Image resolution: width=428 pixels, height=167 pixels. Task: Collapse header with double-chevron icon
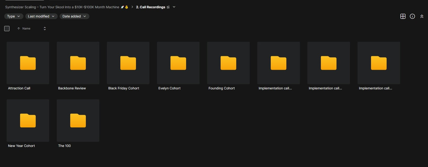(422, 16)
